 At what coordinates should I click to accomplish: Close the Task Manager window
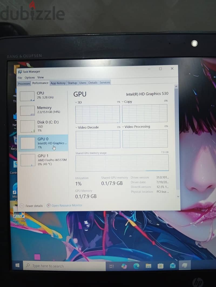click(172, 69)
